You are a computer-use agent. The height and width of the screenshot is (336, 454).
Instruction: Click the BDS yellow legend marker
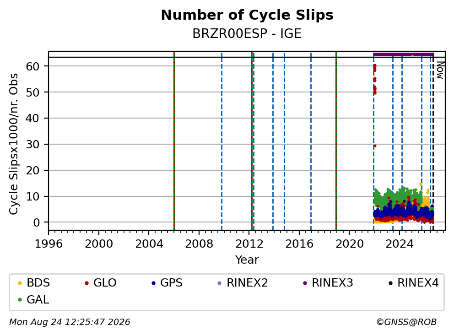[20, 283]
